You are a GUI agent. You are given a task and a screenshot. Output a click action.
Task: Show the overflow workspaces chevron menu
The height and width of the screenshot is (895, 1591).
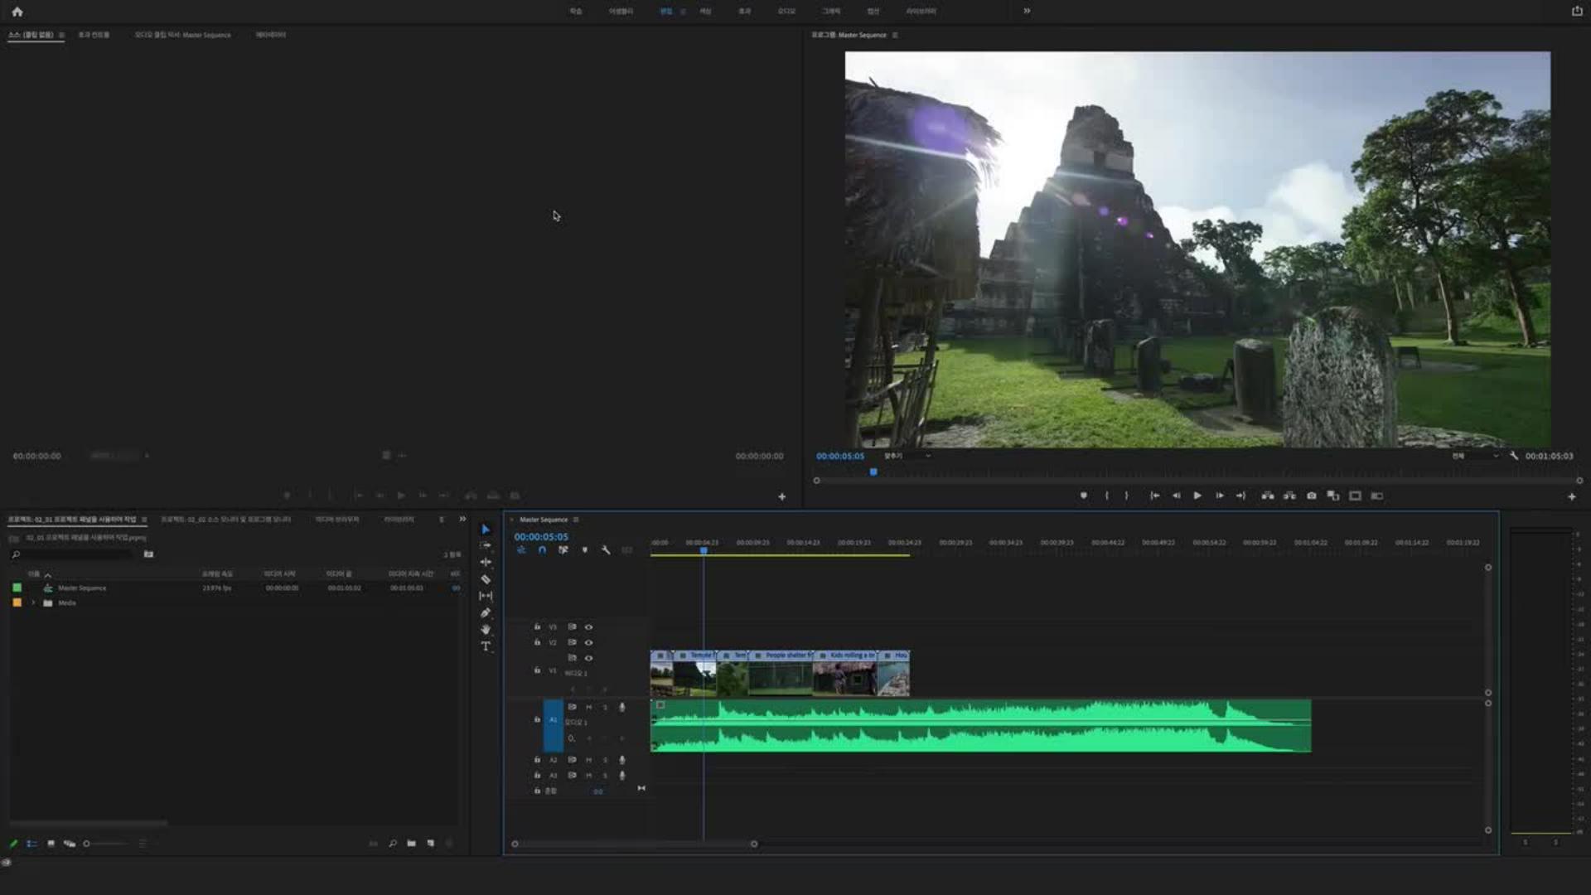click(x=1027, y=11)
